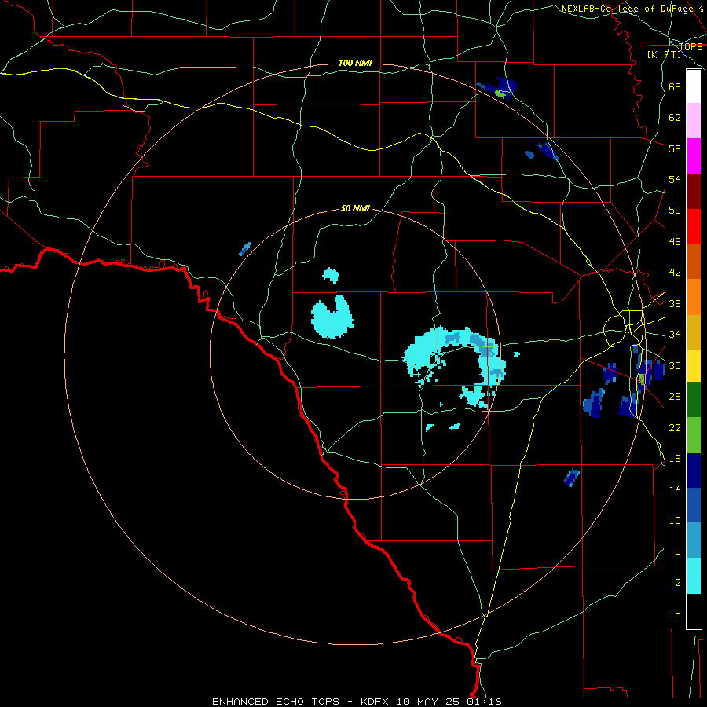The width and height of the screenshot is (707, 707).
Task: Click legend value "22"
Action: point(675,427)
